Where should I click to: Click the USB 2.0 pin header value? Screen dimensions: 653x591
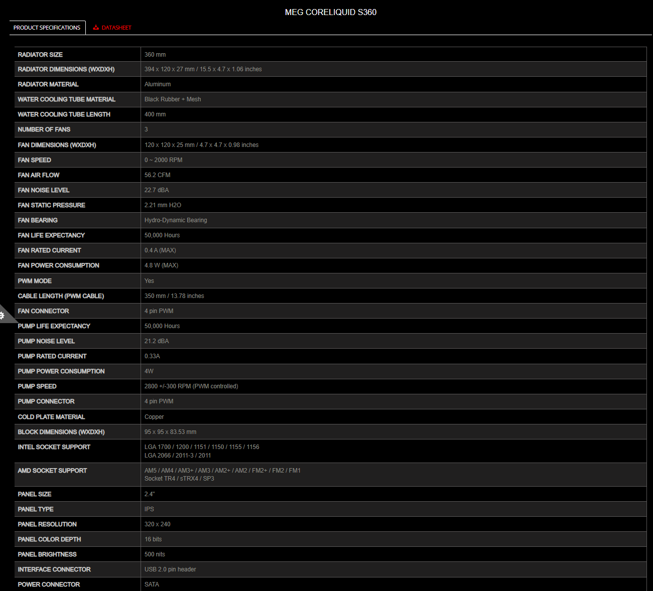pyautogui.click(x=170, y=569)
